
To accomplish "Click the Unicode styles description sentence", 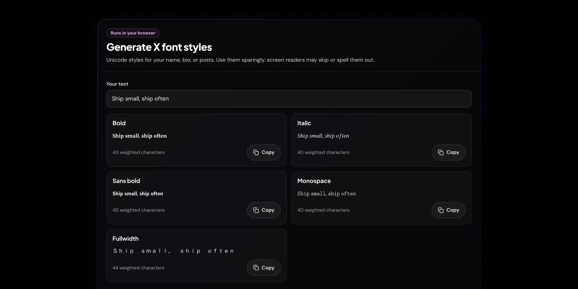I will (x=240, y=60).
